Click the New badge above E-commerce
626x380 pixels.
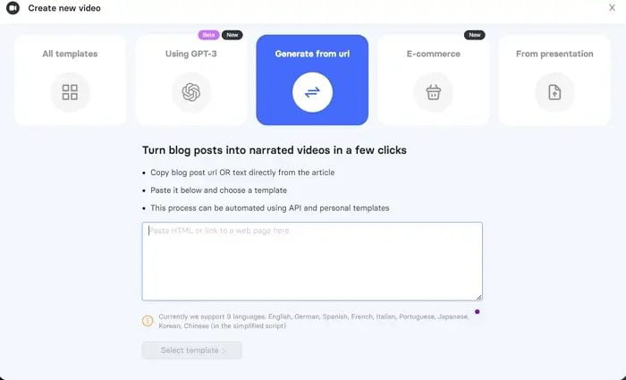(475, 35)
